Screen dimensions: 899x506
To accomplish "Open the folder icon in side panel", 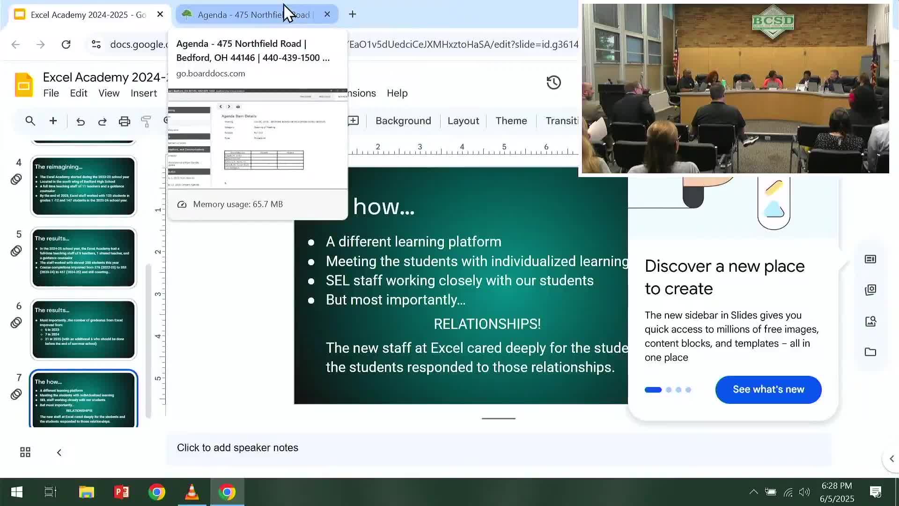I will pyautogui.click(x=870, y=352).
